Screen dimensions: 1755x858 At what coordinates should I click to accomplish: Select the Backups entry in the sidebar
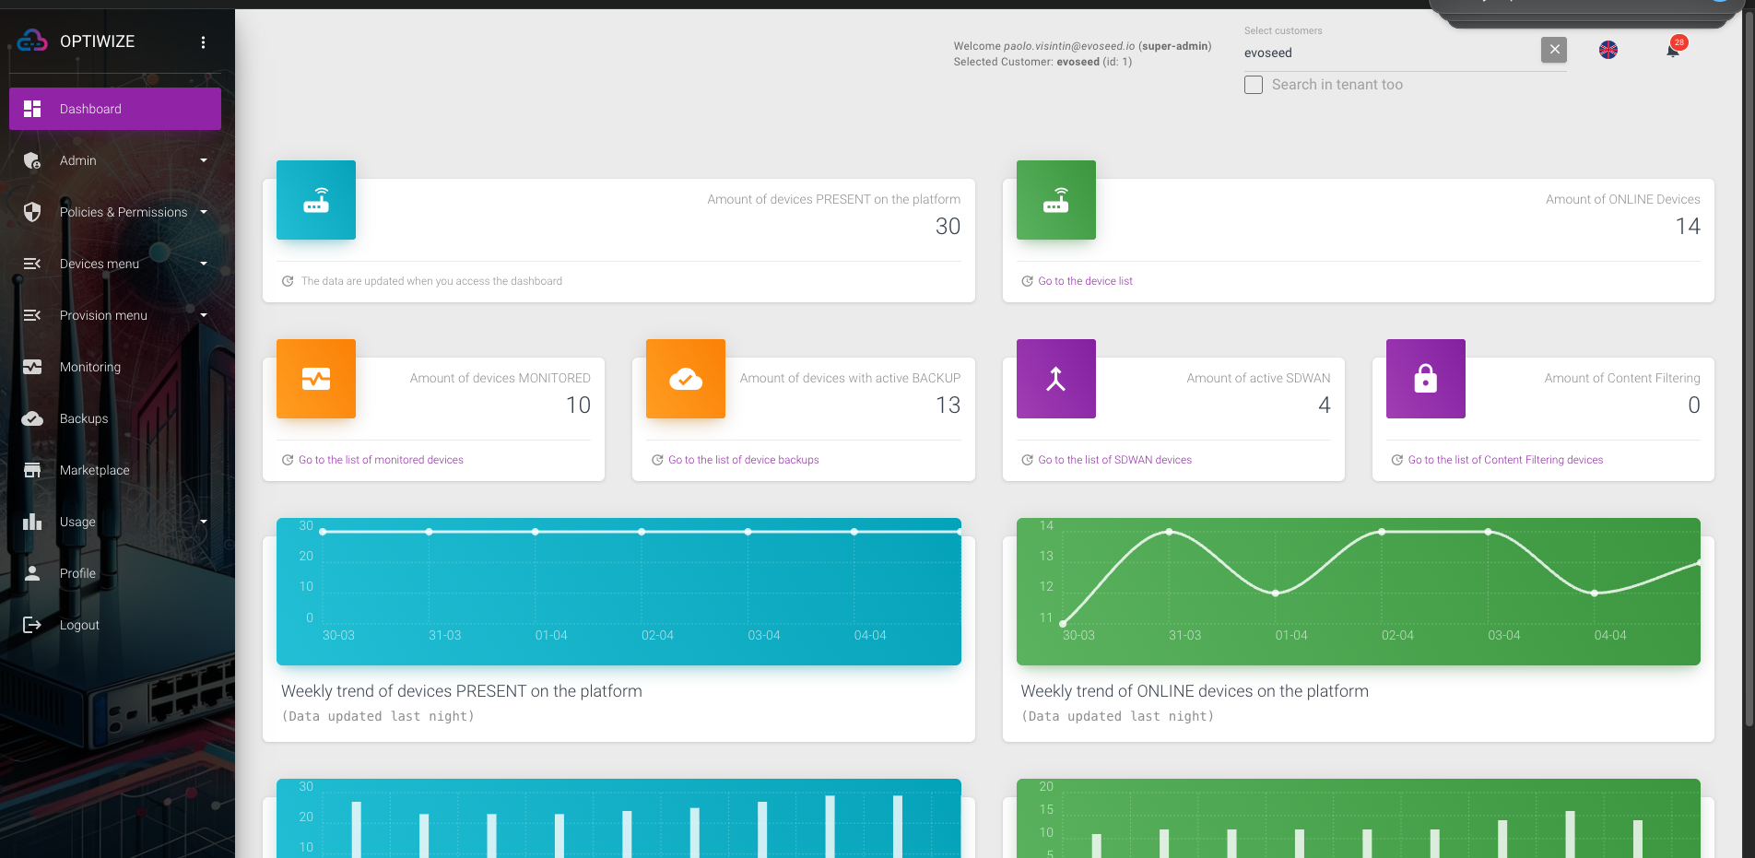point(84,418)
